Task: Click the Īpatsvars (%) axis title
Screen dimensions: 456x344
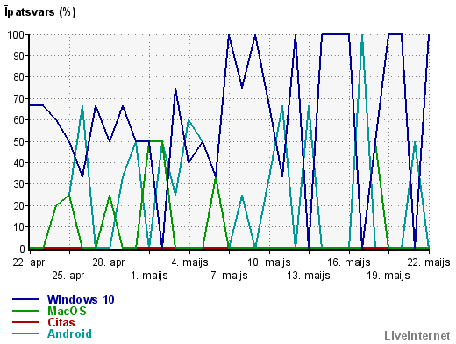Action: tap(40, 12)
